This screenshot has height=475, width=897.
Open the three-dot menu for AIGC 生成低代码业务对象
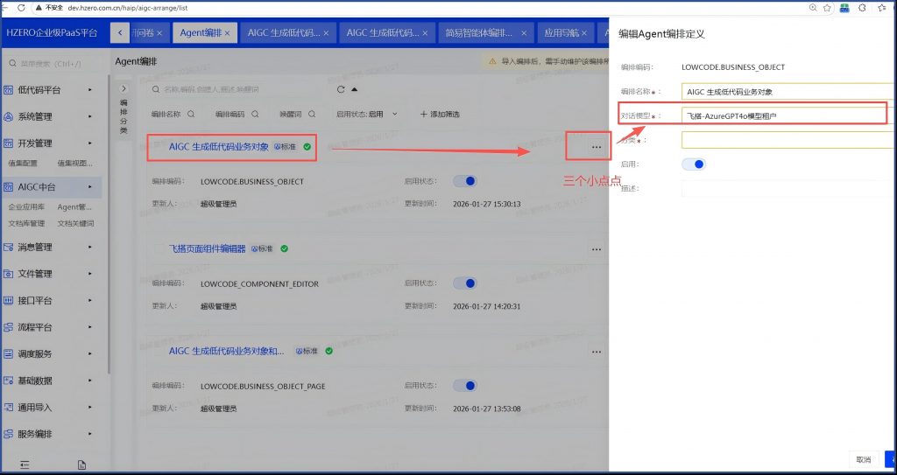tap(597, 147)
